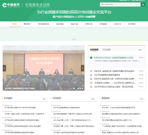Open the 关于我们 navigation item
Screen dimensions: 148x135
coord(132,24)
